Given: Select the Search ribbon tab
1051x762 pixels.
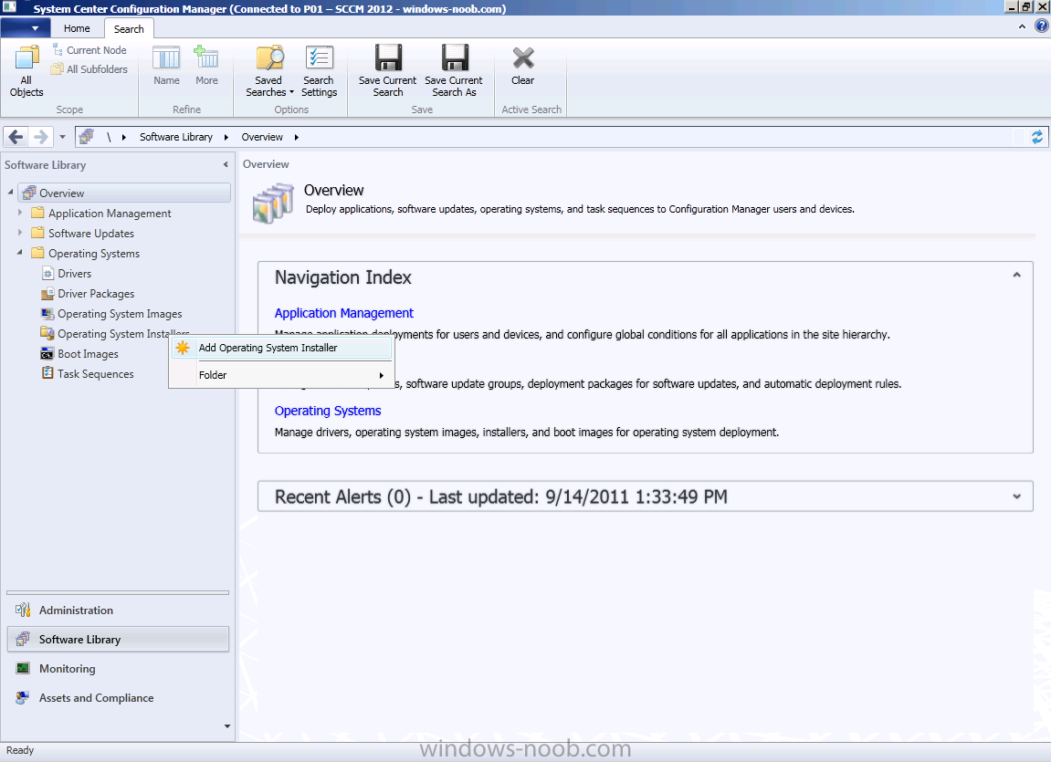Looking at the screenshot, I should click(129, 29).
